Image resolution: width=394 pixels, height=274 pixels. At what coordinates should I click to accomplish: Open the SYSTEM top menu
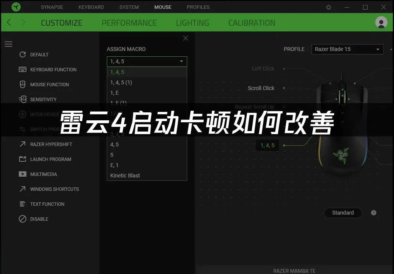point(129,7)
